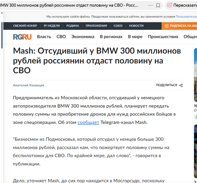Click the сообщает hyperlink in the article
Image resolution: width=197 pixels, height=183 pixels.
(x=88, y=122)
